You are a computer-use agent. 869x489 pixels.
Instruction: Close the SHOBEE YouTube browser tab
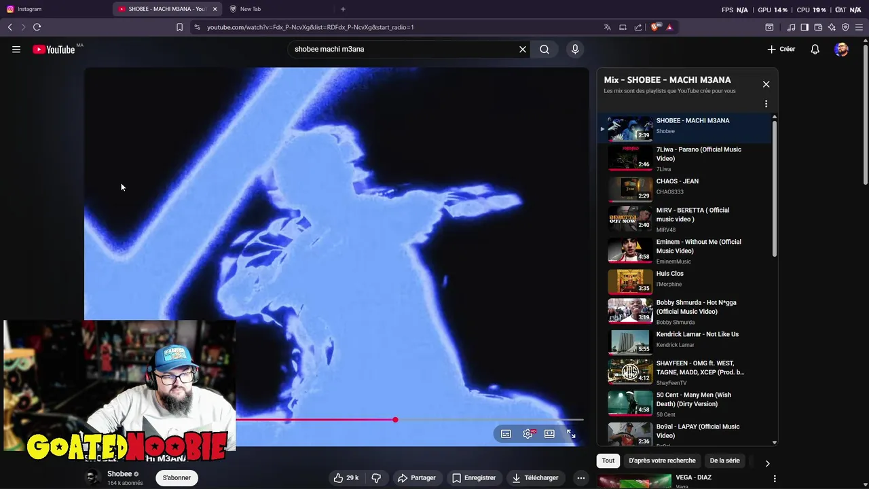pyautogui.click(x=215, y=9)
